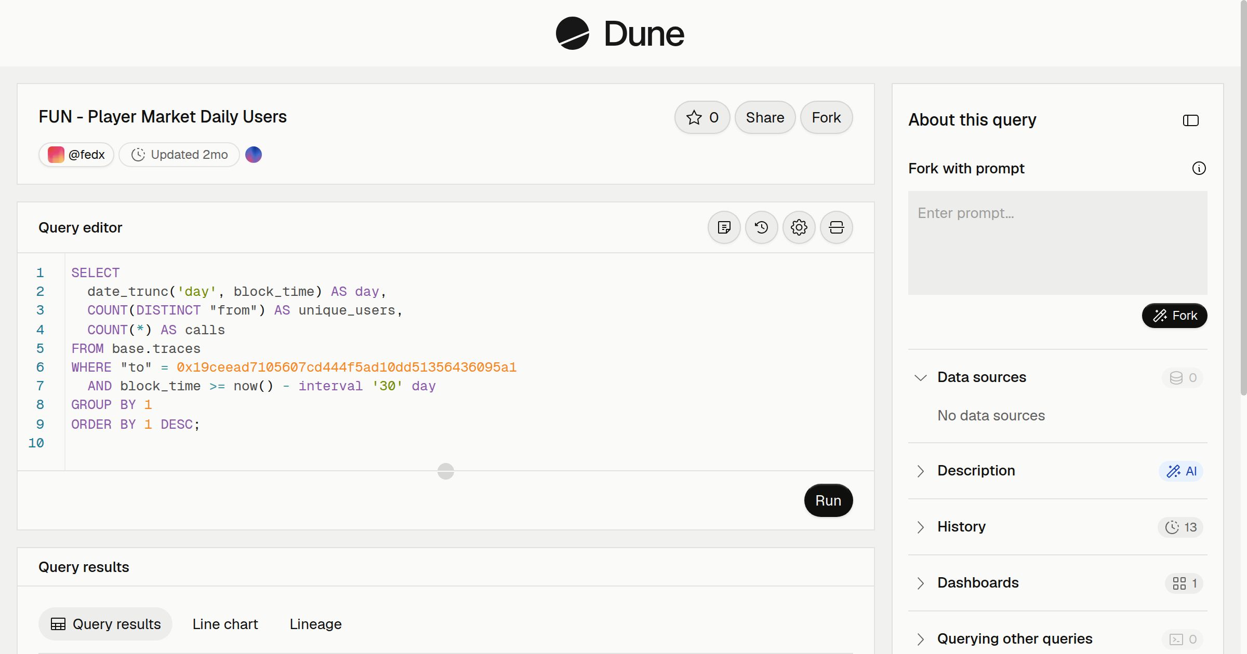Viewport: 1247px width, 654px height.
Task: Open the query notes icon in editor toolbar
Action: click(x=724, y=227)
